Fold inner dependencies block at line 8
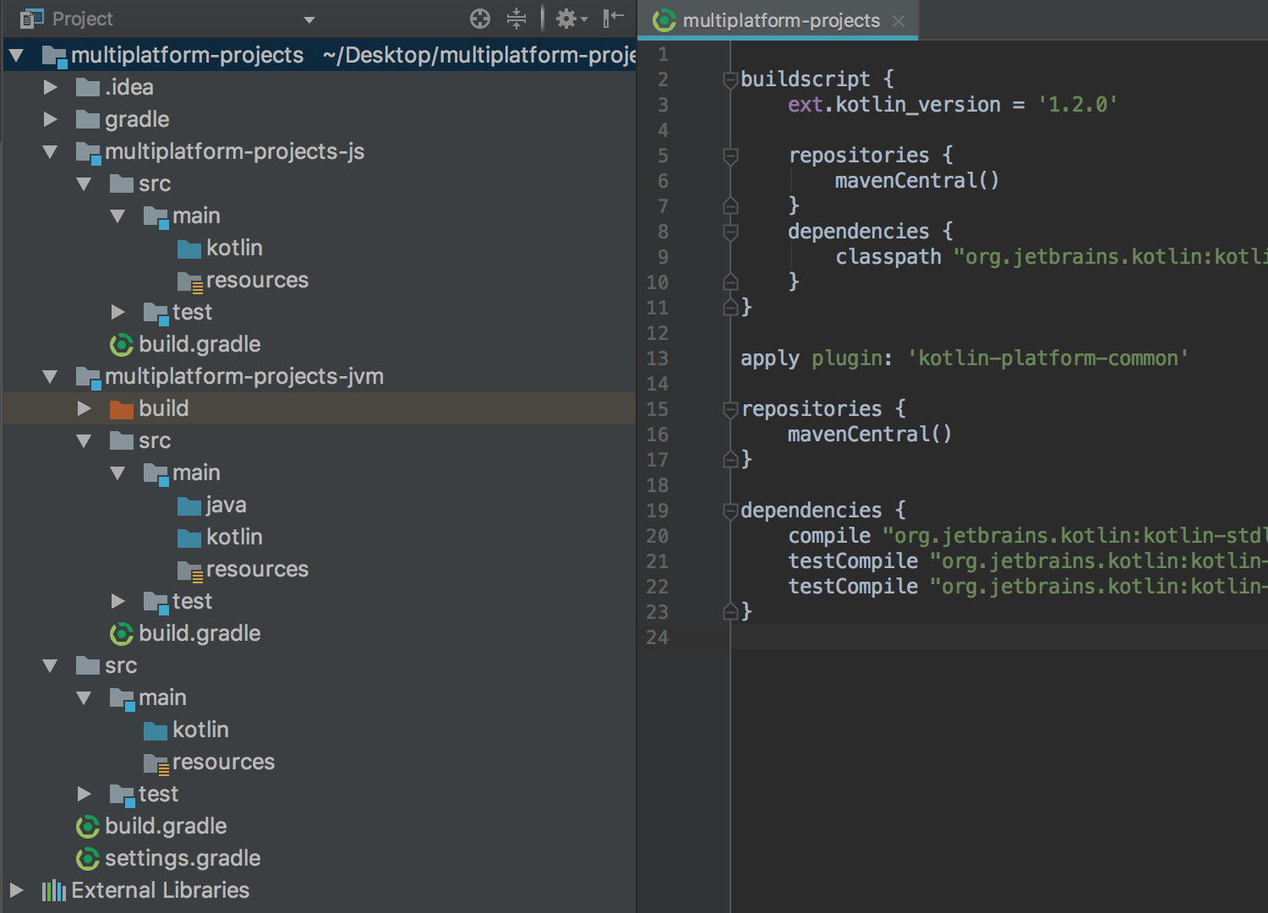Viewport: 1268px width, 913px height. (730, 232)
